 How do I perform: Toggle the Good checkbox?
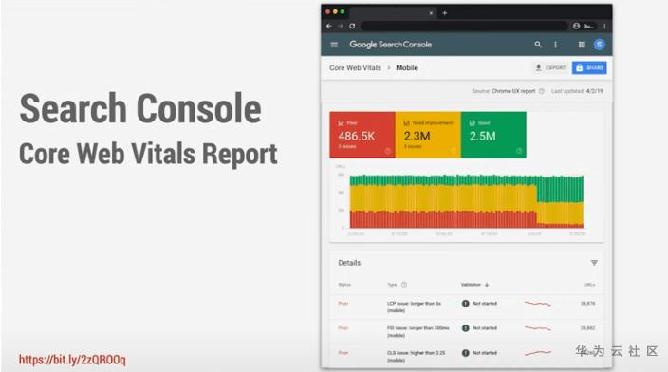[472, 123]
